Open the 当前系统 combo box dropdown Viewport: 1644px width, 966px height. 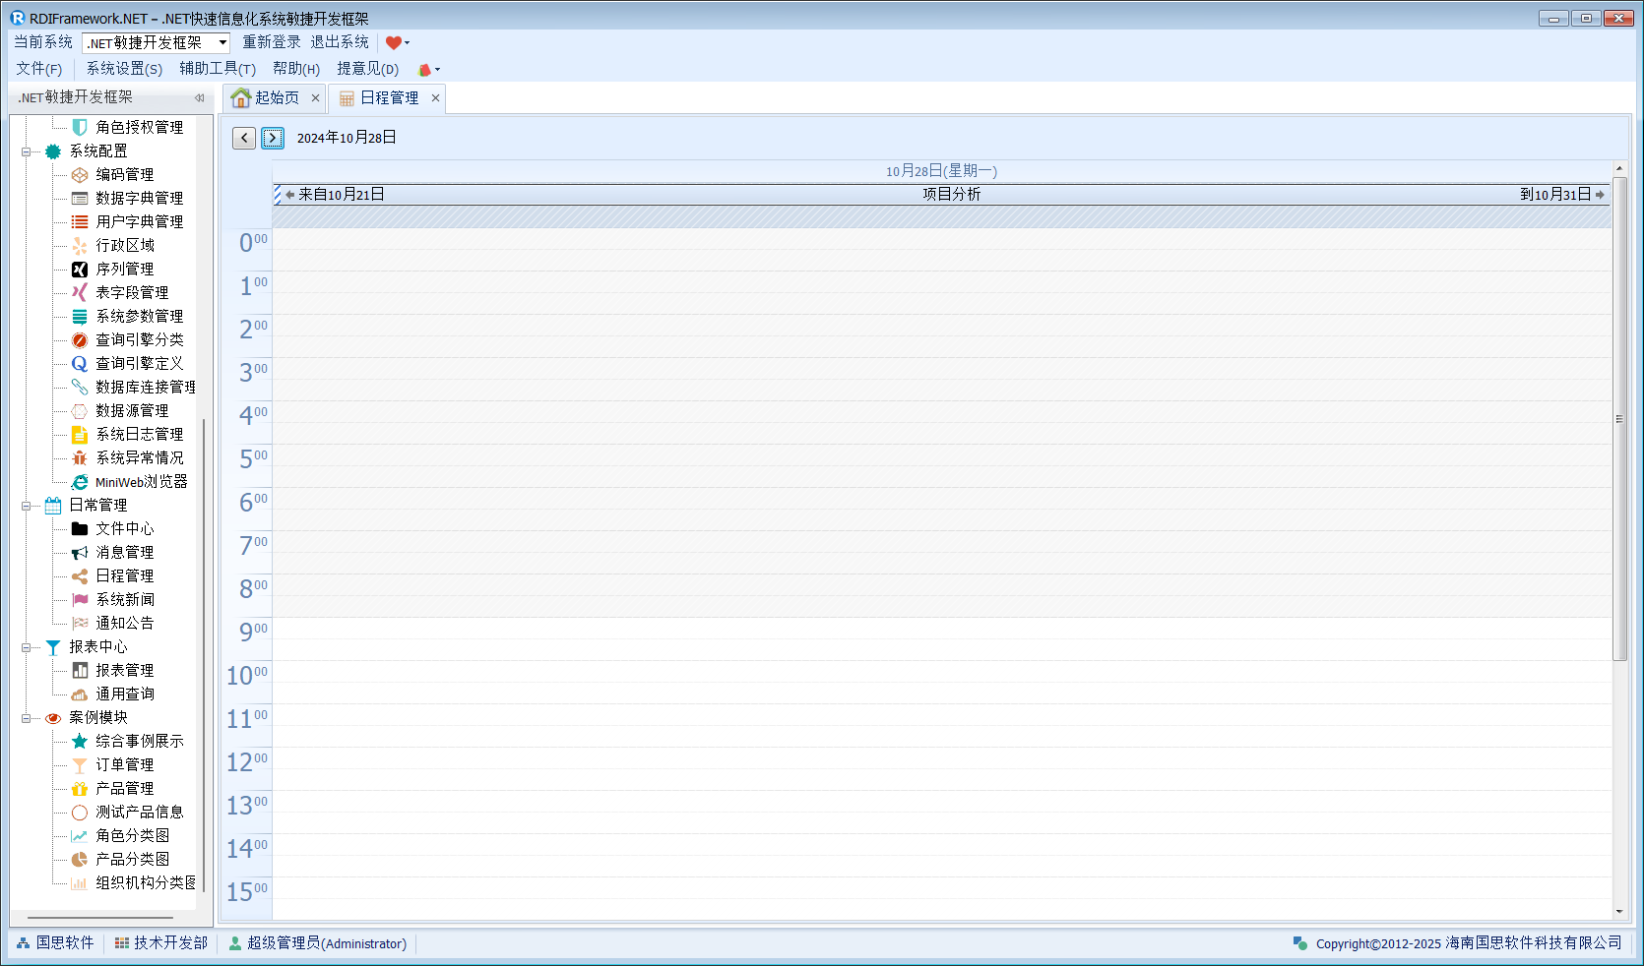click(222, 42)
